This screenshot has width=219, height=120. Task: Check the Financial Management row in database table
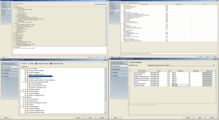coord(131,73)
